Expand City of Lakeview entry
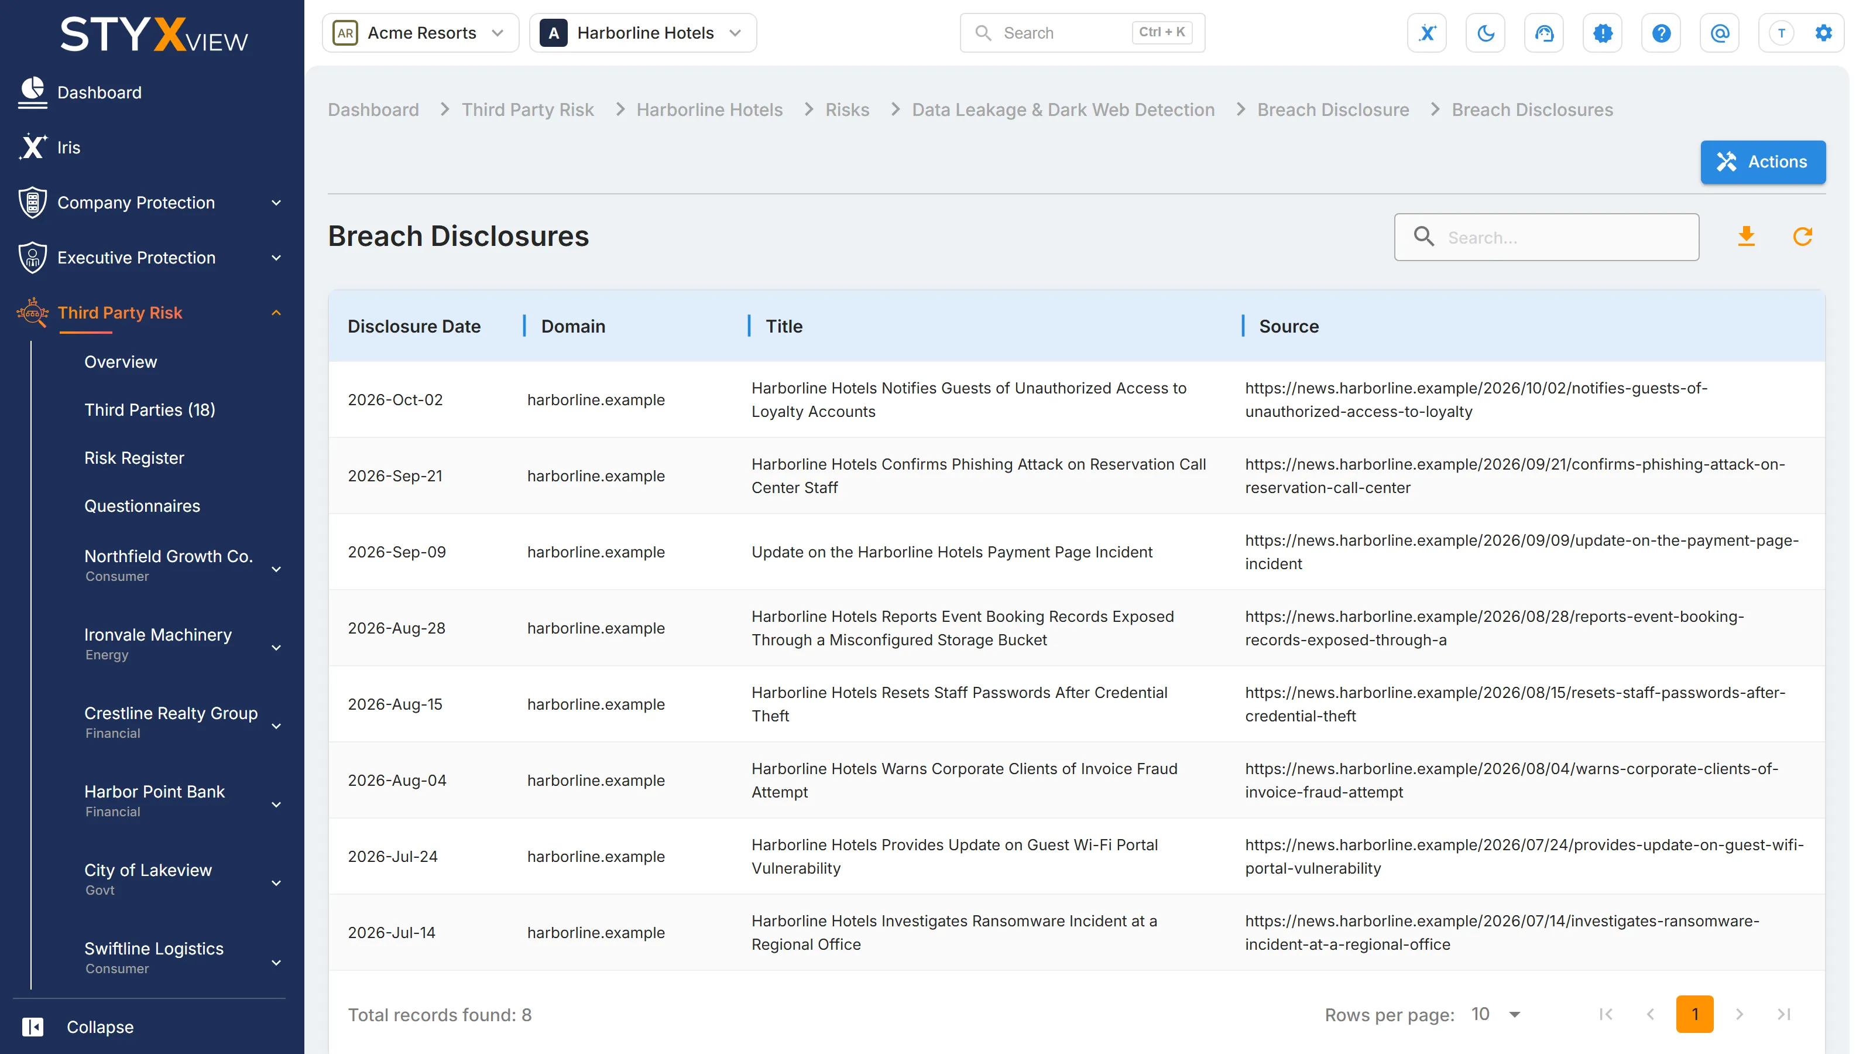1873x1054 pixels. point(276,884)
